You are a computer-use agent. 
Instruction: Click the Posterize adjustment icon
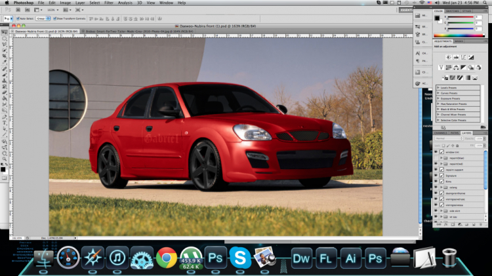click(x=453, y=77)
